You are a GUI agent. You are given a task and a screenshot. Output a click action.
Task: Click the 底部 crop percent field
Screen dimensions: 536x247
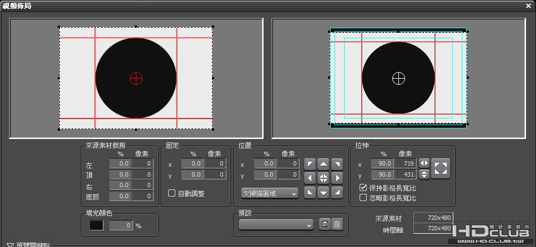120,196
